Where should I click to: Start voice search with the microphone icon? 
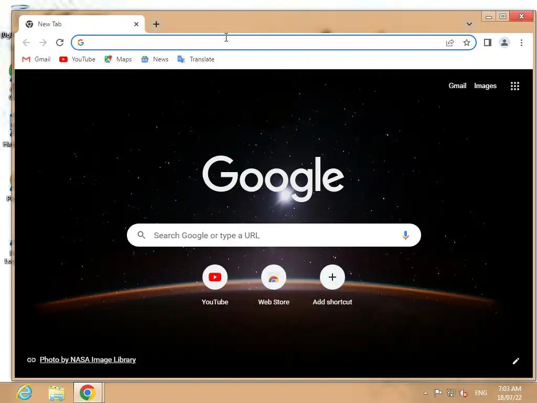click(x=405, y=235)
